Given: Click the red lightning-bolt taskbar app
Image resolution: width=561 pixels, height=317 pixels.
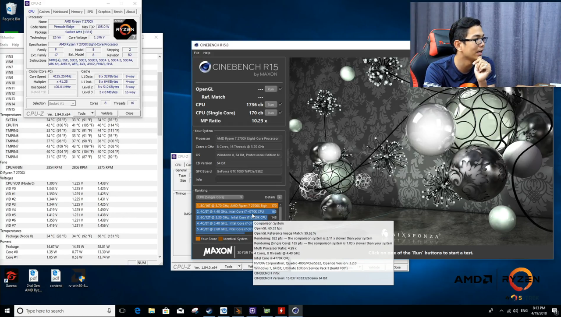Looking at the screenshot, I should [x=281, y=311].
